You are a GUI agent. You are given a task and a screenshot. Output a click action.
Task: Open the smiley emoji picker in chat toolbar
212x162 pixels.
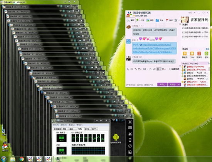tap(132, 69)
